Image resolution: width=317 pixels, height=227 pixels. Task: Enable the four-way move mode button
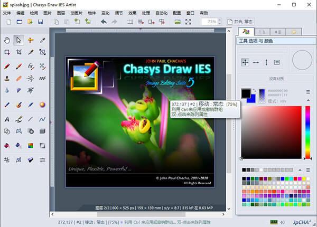pos(245,62)
